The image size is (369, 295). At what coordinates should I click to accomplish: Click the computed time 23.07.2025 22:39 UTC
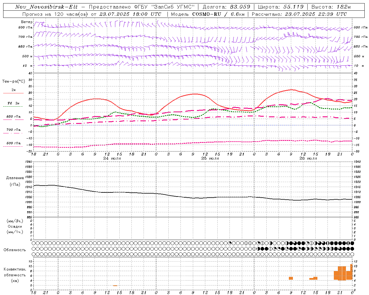coord(316,14)
